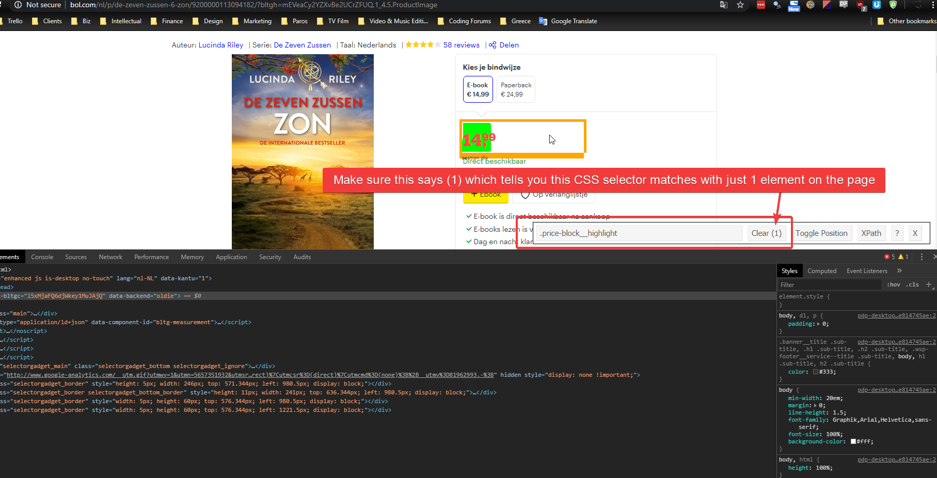Open the Trello bookmark folder
Viewport: 937px width, 478px height.
click(11, 21)
